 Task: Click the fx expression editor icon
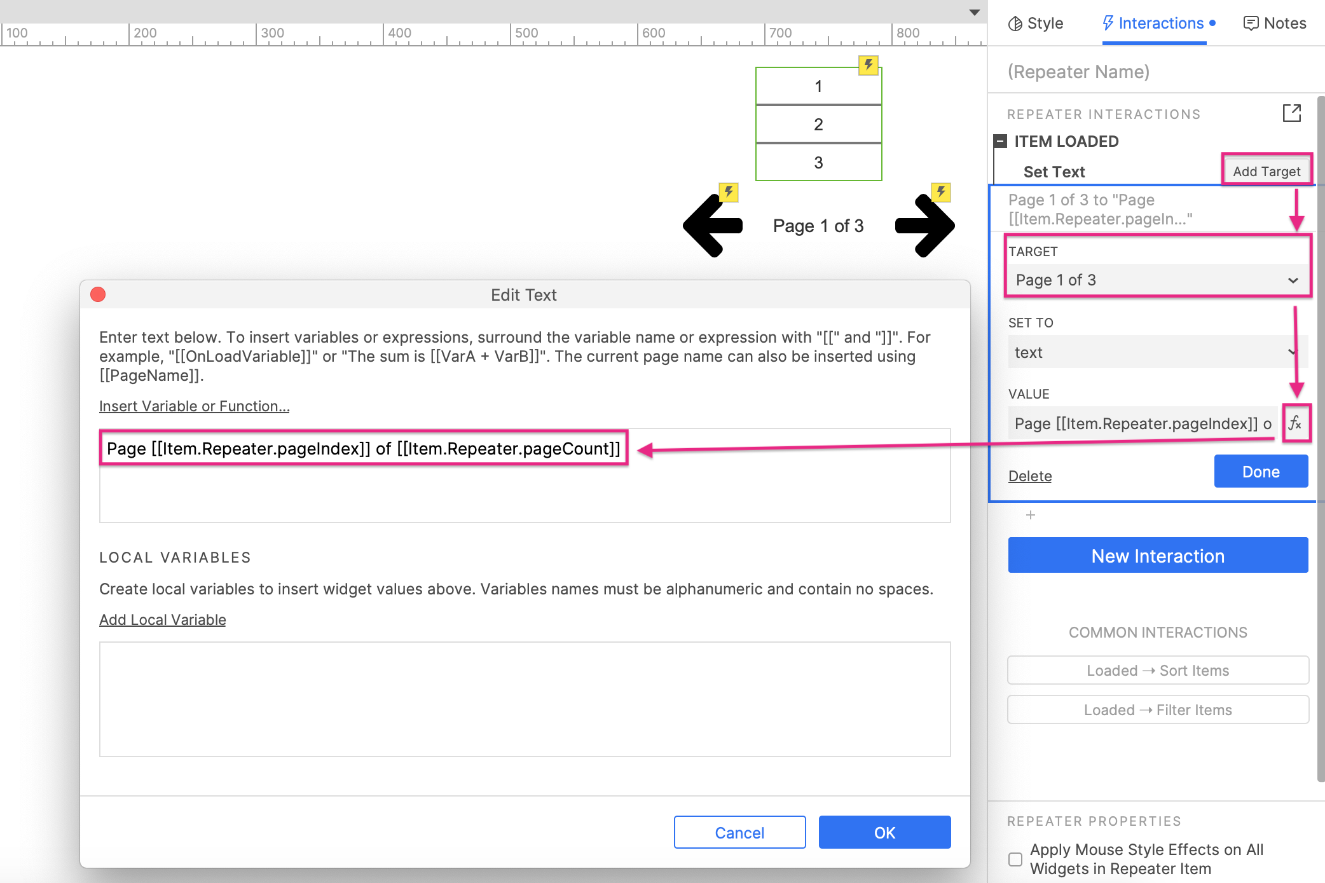[1295, 423]
